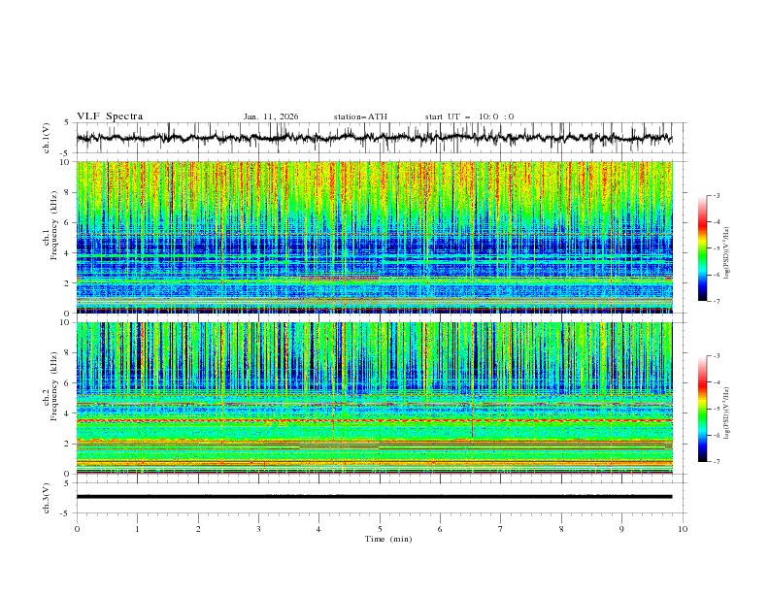Image resolution: width=769 pixels, height=594 pixels.
Task: Click the "ch.3(V)" axis label
Action: 47,498
